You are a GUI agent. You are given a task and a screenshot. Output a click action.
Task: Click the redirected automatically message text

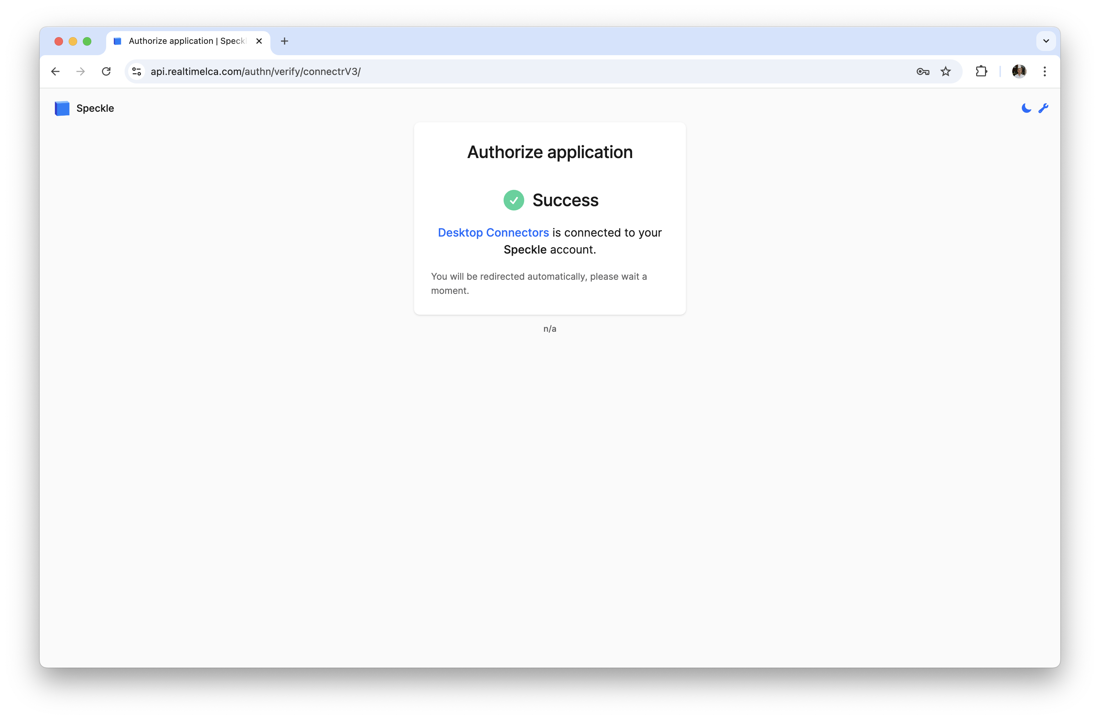(539, 284)
